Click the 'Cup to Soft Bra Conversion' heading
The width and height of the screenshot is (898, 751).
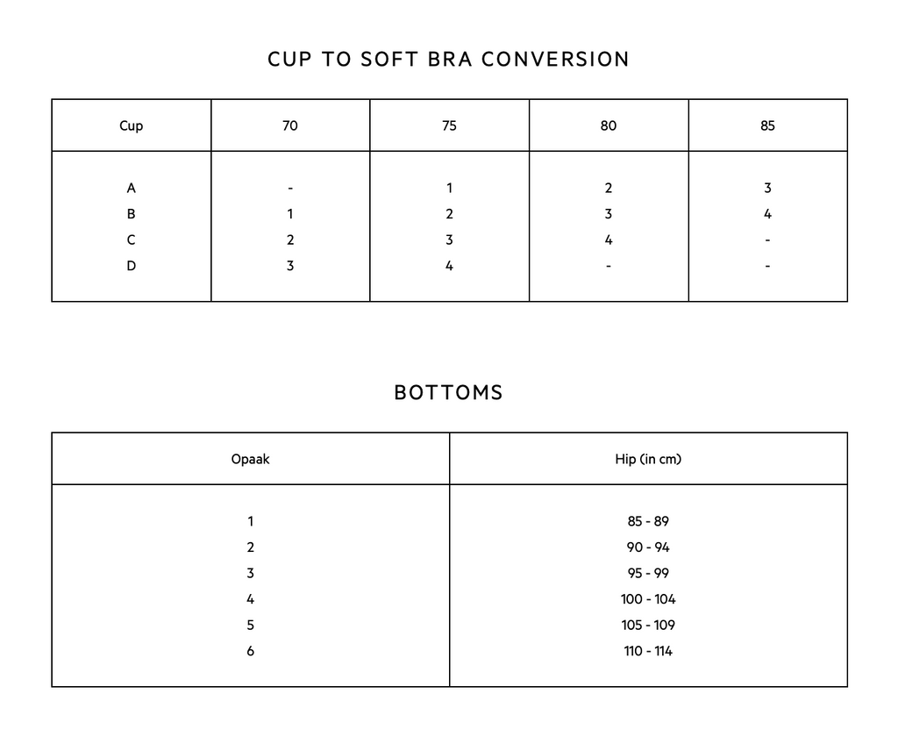click(448, 60)
